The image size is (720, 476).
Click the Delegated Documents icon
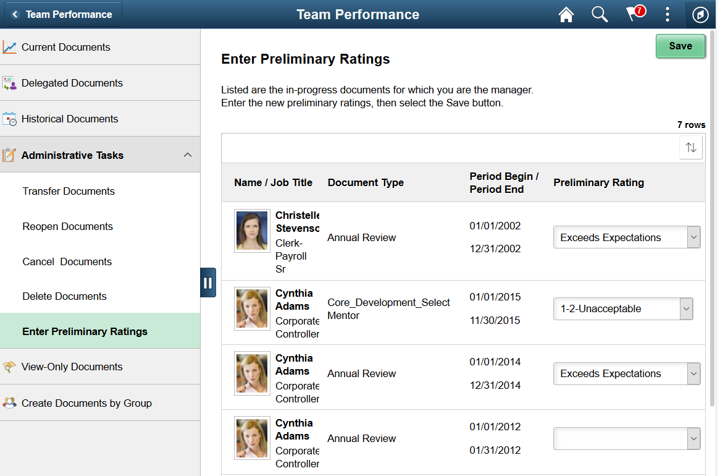(9, 83)
